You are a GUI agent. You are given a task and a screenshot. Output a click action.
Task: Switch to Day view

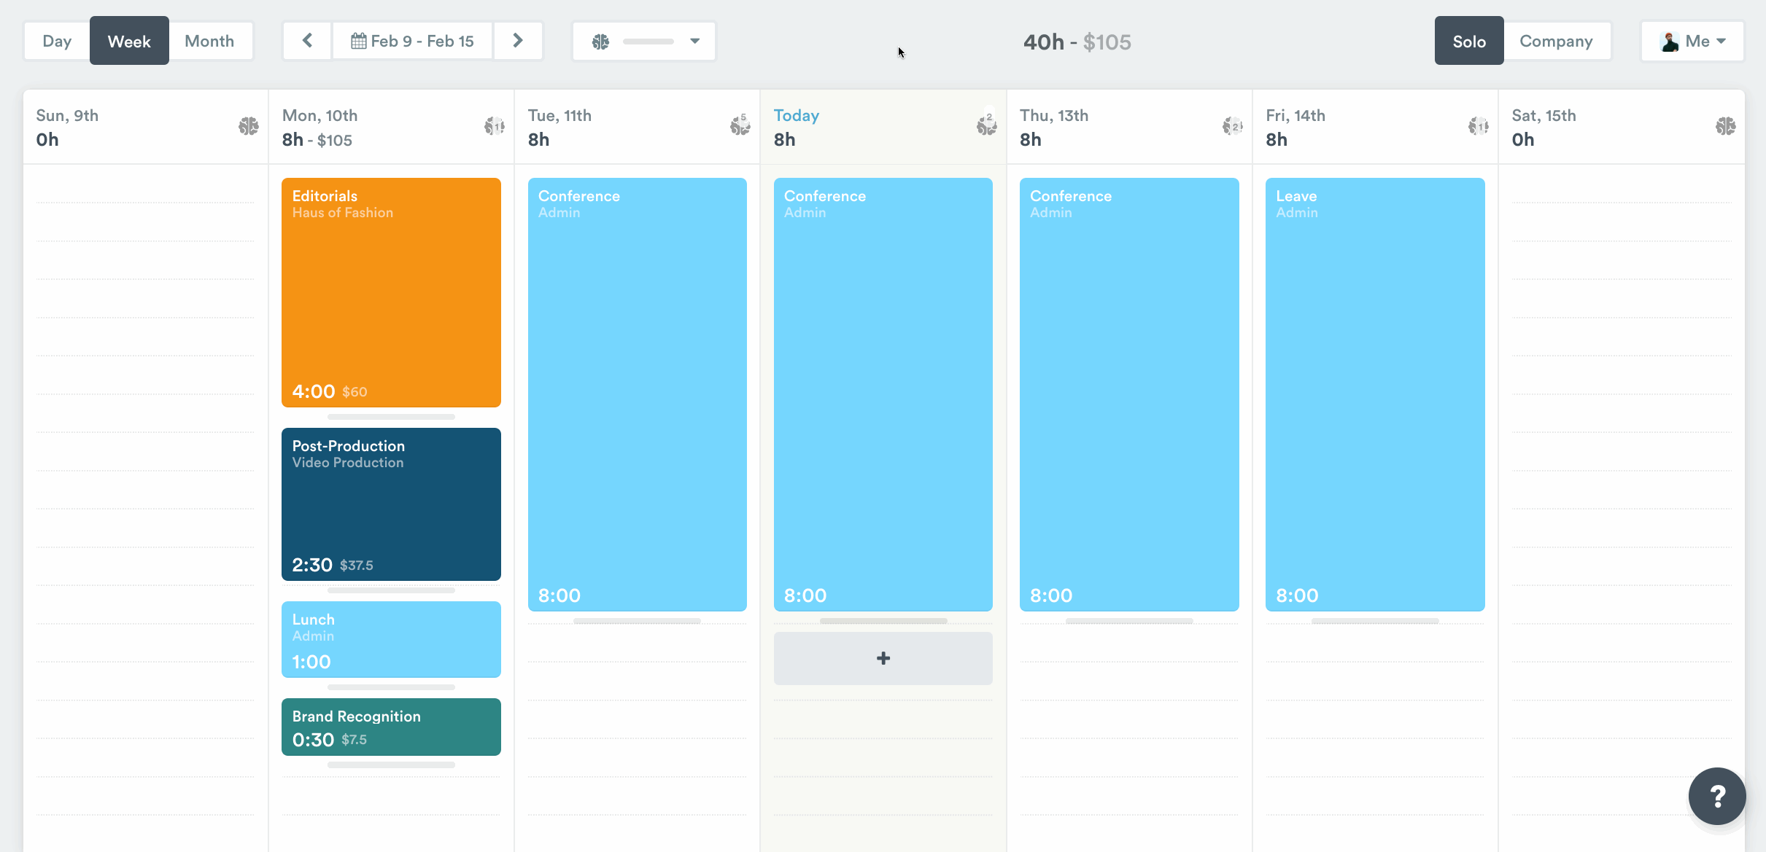(57, 41)
